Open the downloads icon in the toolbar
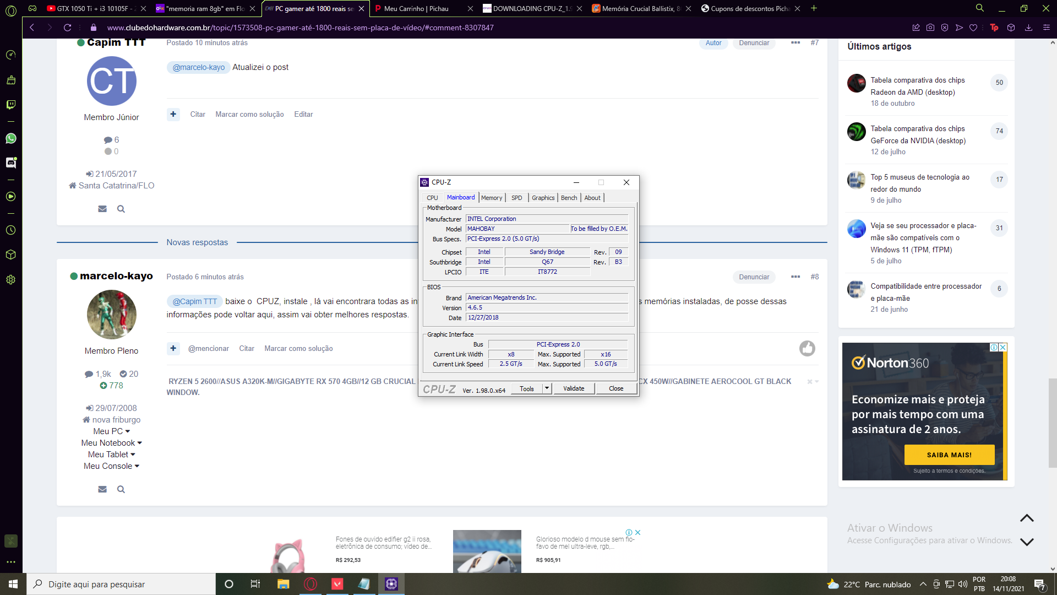Image resolution: width=1057 pixels, height=595 pixels. (1028, 28)
